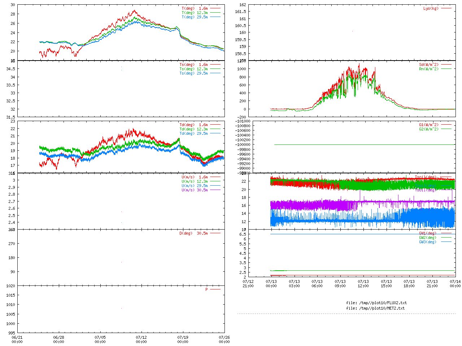Image resolution: width=462 pixels, height=346 pixels.
Task: Click the 'T(deg) 29.5m' legend label
Action: [x=195, y=17]
